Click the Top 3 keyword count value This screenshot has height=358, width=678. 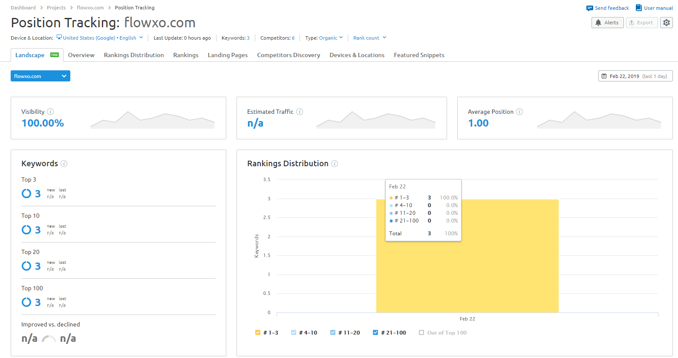coord(38,193)
